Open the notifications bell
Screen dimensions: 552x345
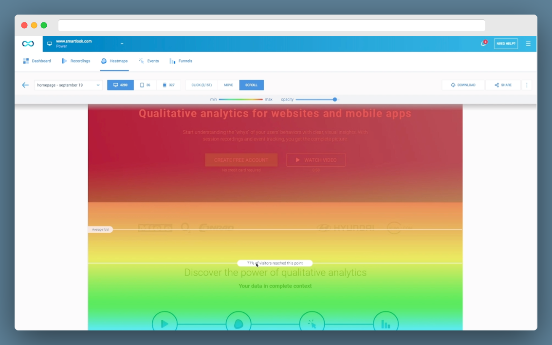click(483, 44)
